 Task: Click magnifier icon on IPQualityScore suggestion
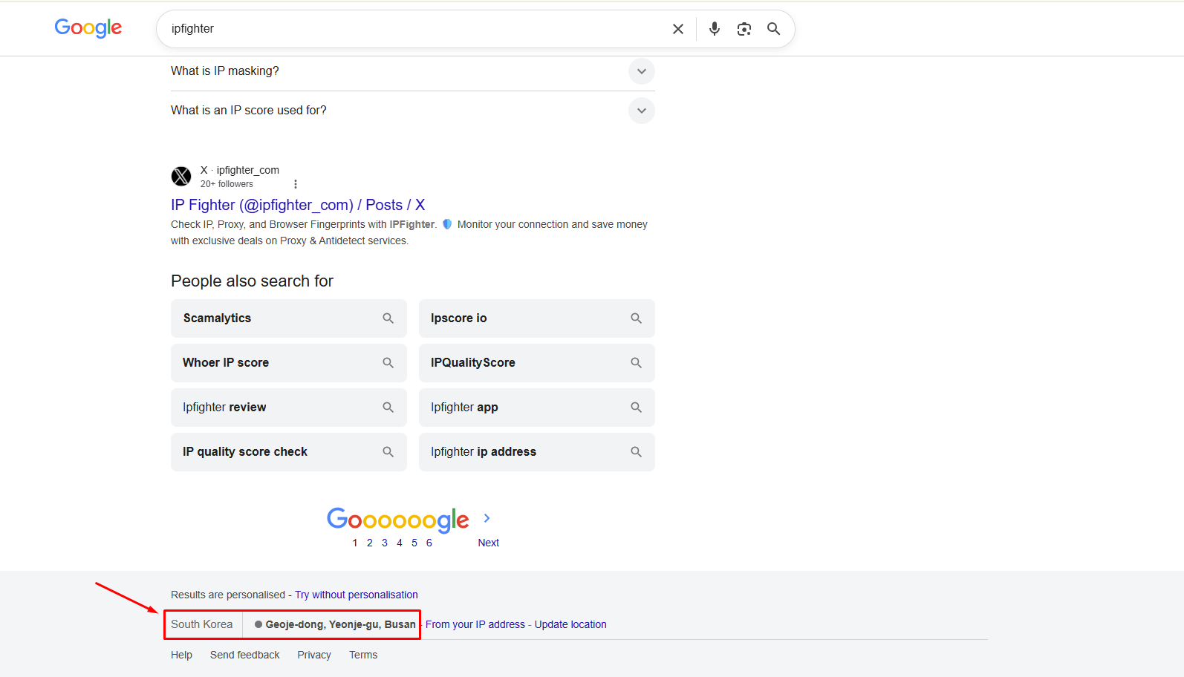click(636, 363)
